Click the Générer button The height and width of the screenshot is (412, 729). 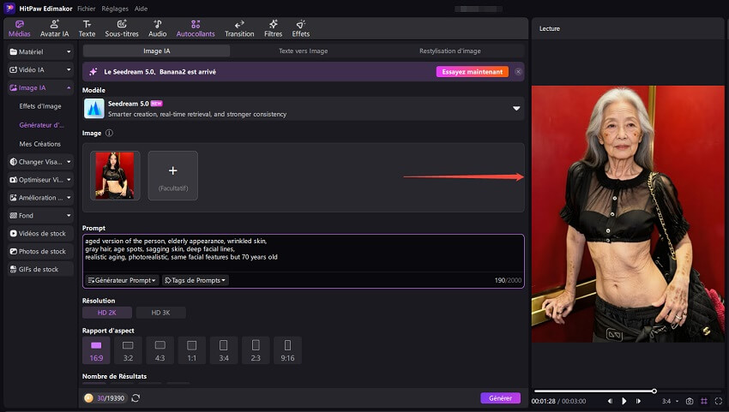(500, 398)
